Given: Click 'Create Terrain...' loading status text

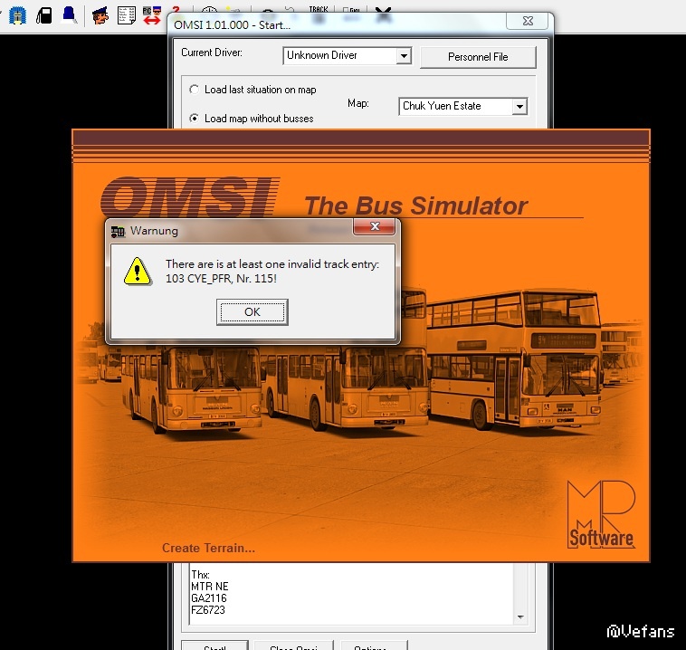Looking at the screenshot, I should [208, 548].
